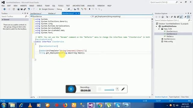This screenshot has height=108, width=193.
Task: Select WeGet.cs in Solution Explorer
Action: tap(170, 36)
